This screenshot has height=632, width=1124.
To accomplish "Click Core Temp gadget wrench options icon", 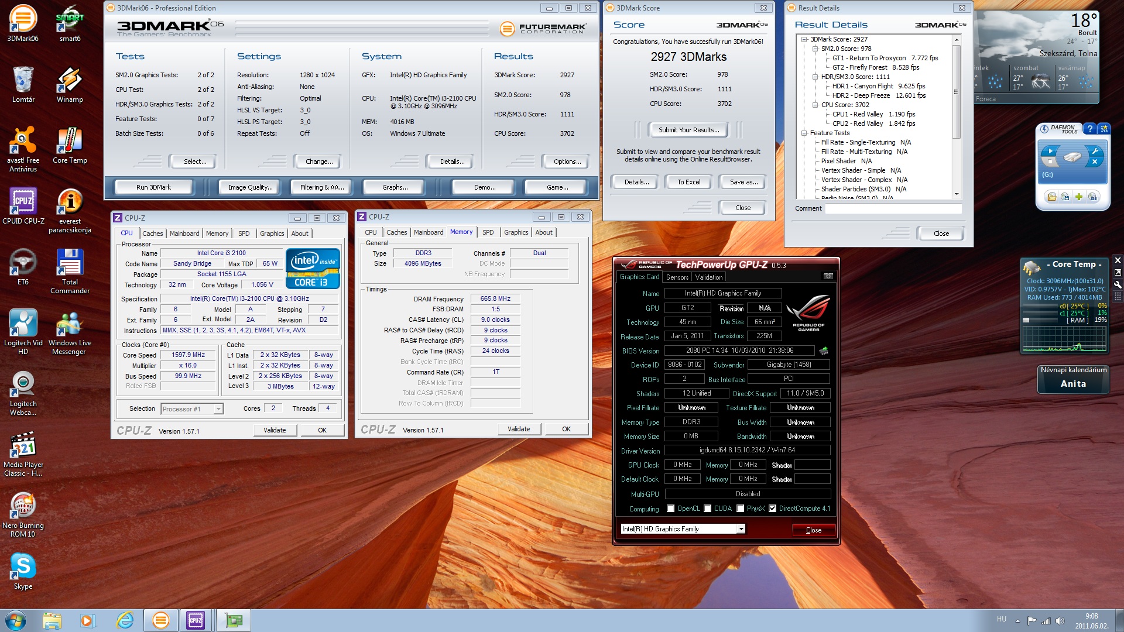I will click(1118, 285).
